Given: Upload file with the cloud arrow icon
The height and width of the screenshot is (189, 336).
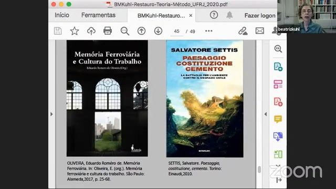Looking at the screenshot, I should point(91,31).
